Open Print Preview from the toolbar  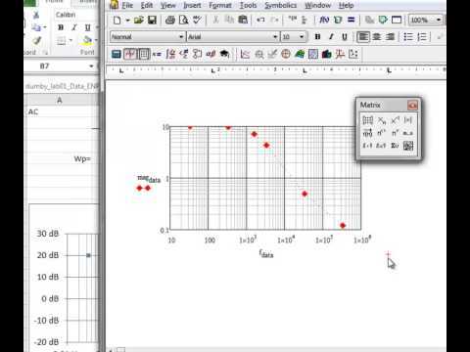tap(184, 21)
